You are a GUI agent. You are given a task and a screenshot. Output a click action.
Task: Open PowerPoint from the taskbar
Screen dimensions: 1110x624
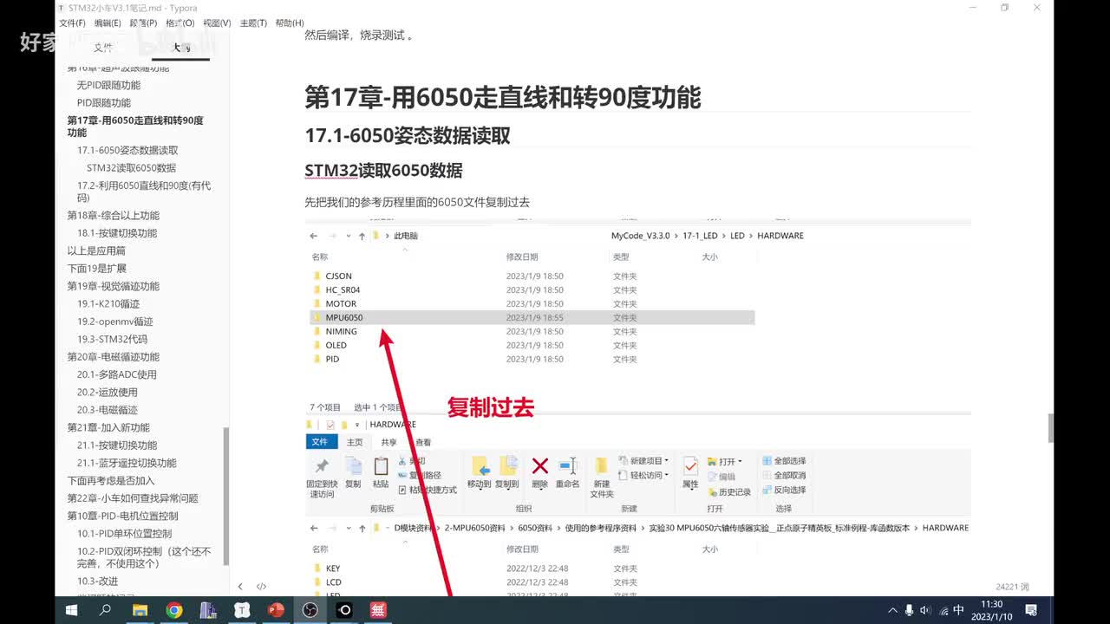tap(276, 610)
